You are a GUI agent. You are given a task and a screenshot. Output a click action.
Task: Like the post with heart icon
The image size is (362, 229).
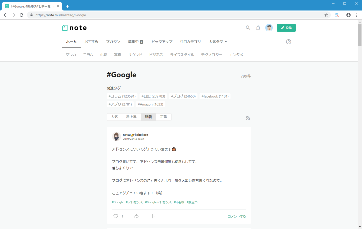[116, 216]
